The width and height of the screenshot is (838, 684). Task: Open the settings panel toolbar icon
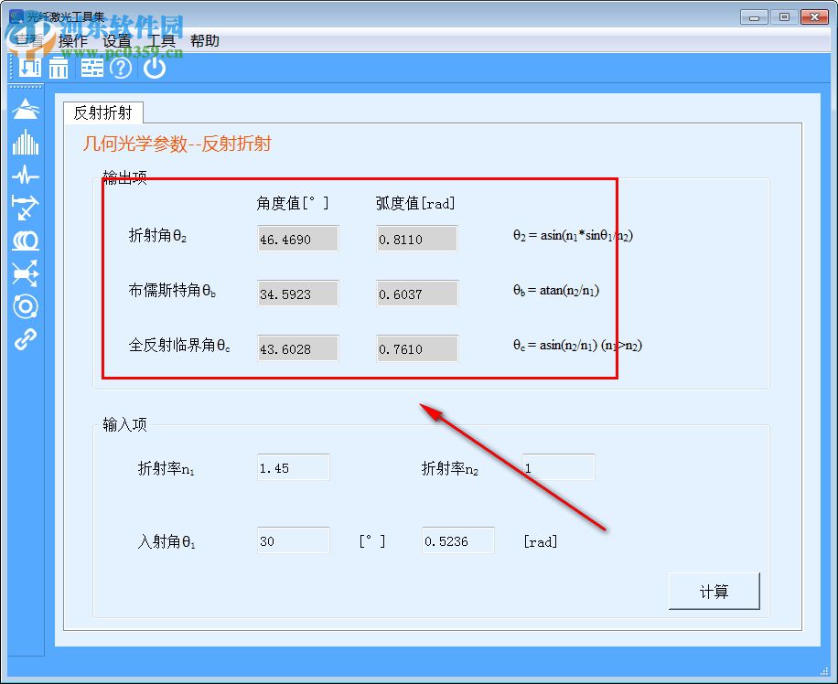91,68
